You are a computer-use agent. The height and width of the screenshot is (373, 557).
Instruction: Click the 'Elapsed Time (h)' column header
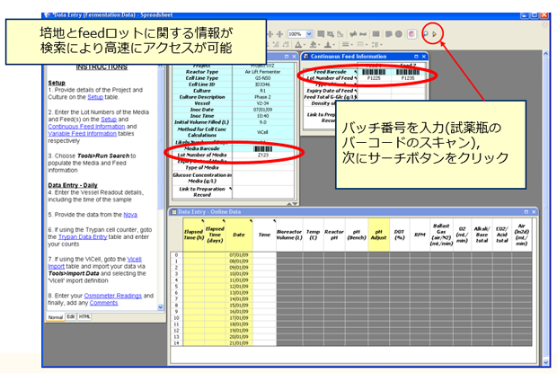click(x=193, y=235)
